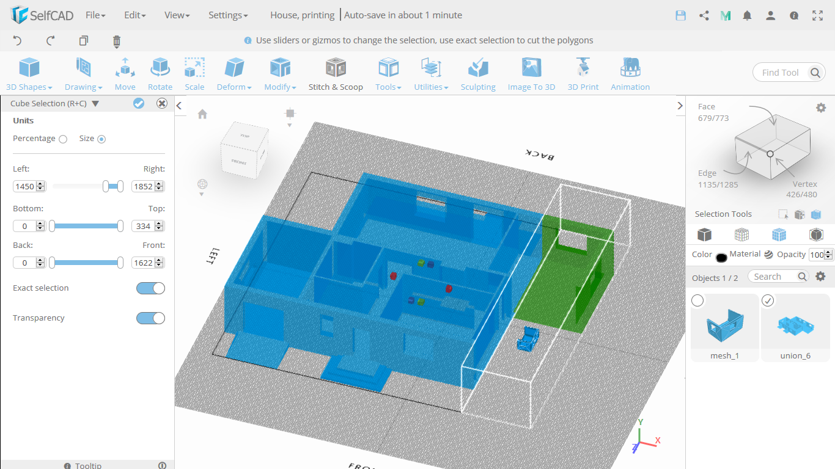The width and height of the screenshot is (835, 469).
Task: Open the Drawing dropdown
Action: click(83, 74)
